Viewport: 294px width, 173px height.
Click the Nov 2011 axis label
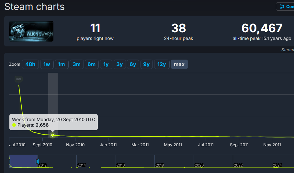coord(272,145)
